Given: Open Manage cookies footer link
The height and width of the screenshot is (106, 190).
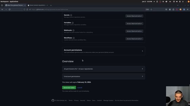Looking at the screenshot, I should (108, 100).
